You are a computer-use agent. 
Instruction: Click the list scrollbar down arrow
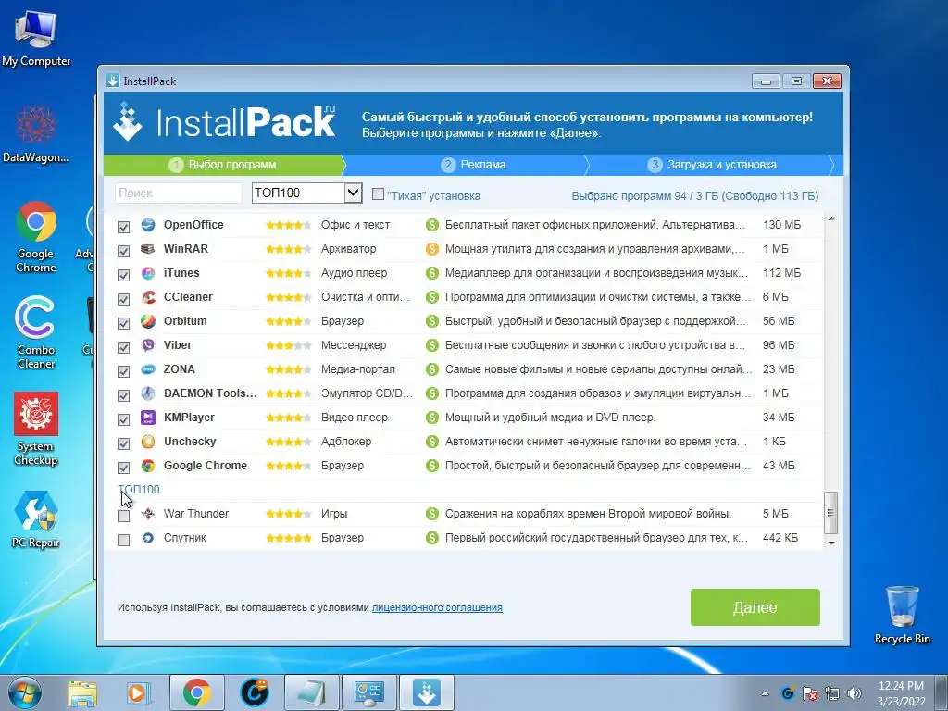(x=831, y=543)
